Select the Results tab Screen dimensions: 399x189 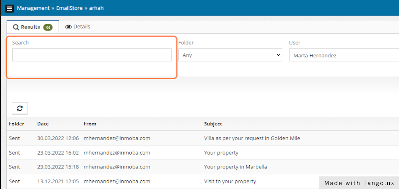point(30,27)
